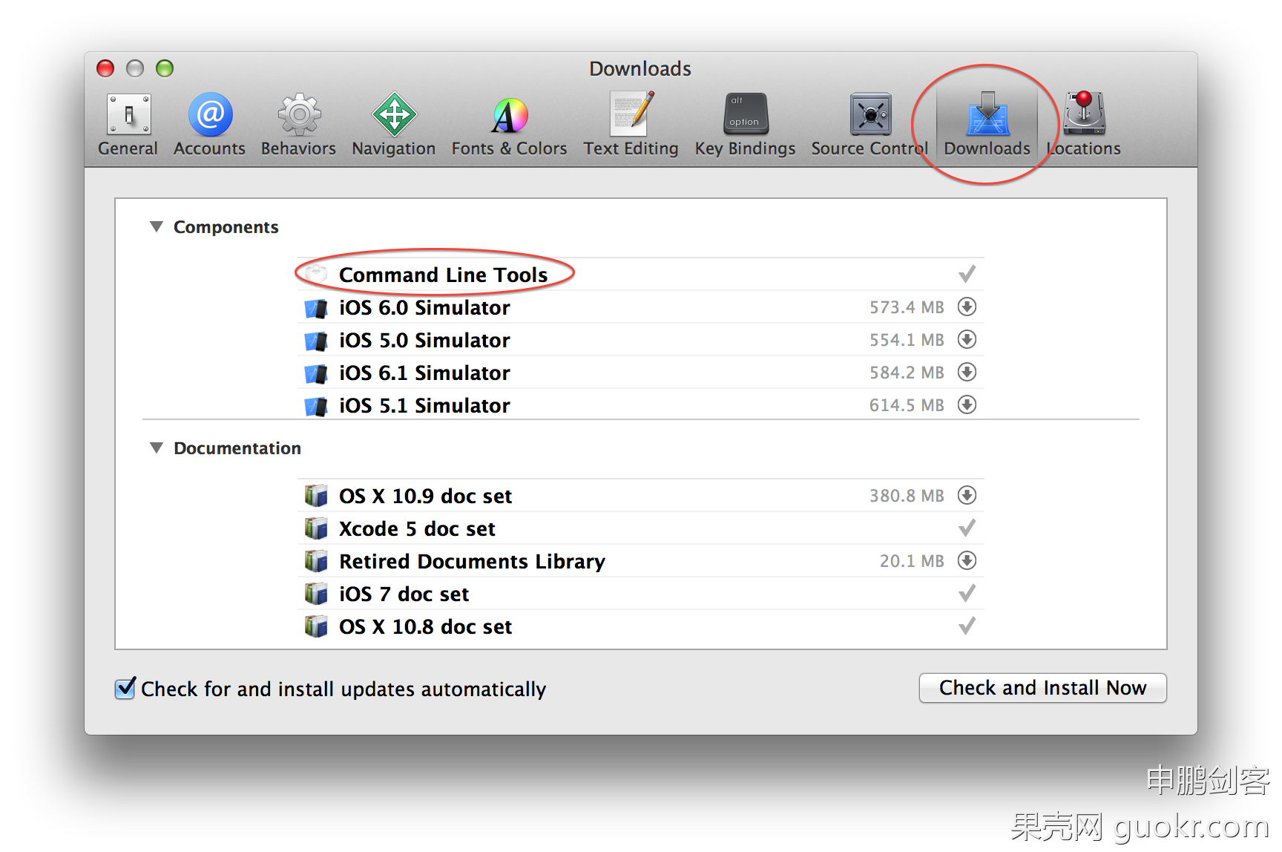This screenshot has width=1282, height=852.
Task: Select the iOS 6.0 Simulator label
Action: pos(424,308)
